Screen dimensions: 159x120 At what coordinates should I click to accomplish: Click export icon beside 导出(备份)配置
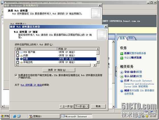coord(122,72)
